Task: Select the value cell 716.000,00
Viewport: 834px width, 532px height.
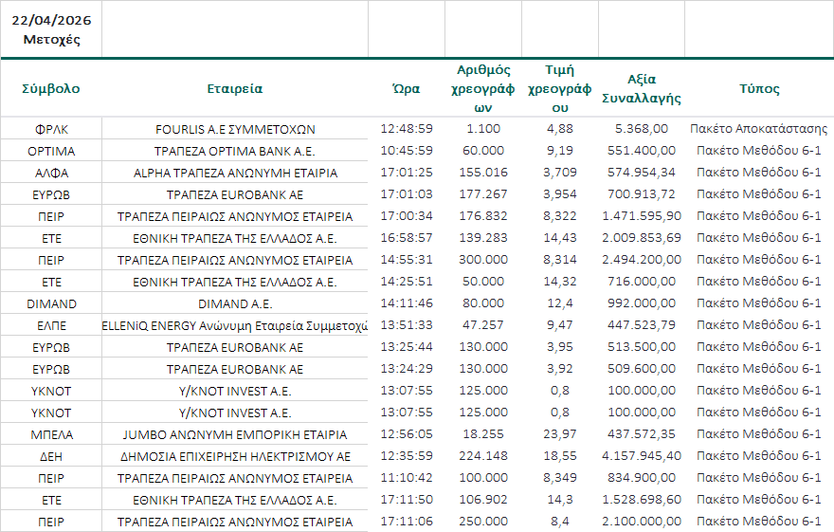Action: click(x=642, y=282)
